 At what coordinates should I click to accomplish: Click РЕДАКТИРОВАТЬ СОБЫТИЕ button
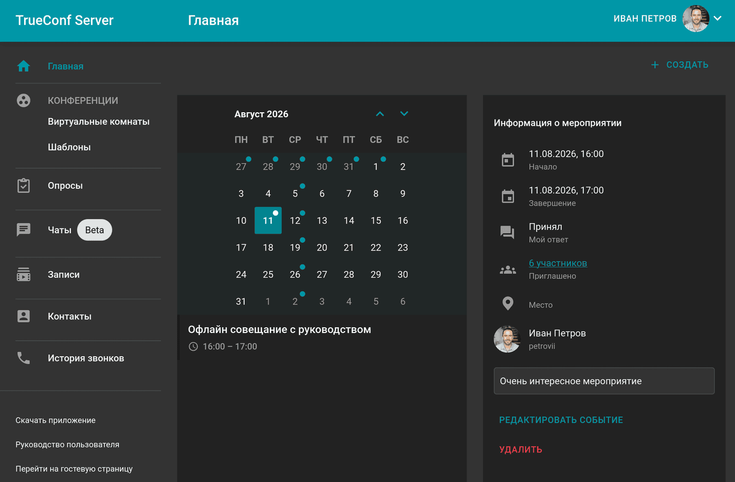[561, 420]
